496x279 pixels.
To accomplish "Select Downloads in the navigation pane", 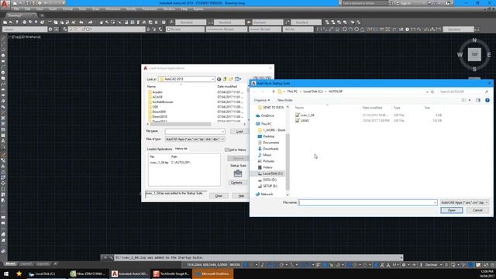I will pyautogui.click(x=270, y=149).
